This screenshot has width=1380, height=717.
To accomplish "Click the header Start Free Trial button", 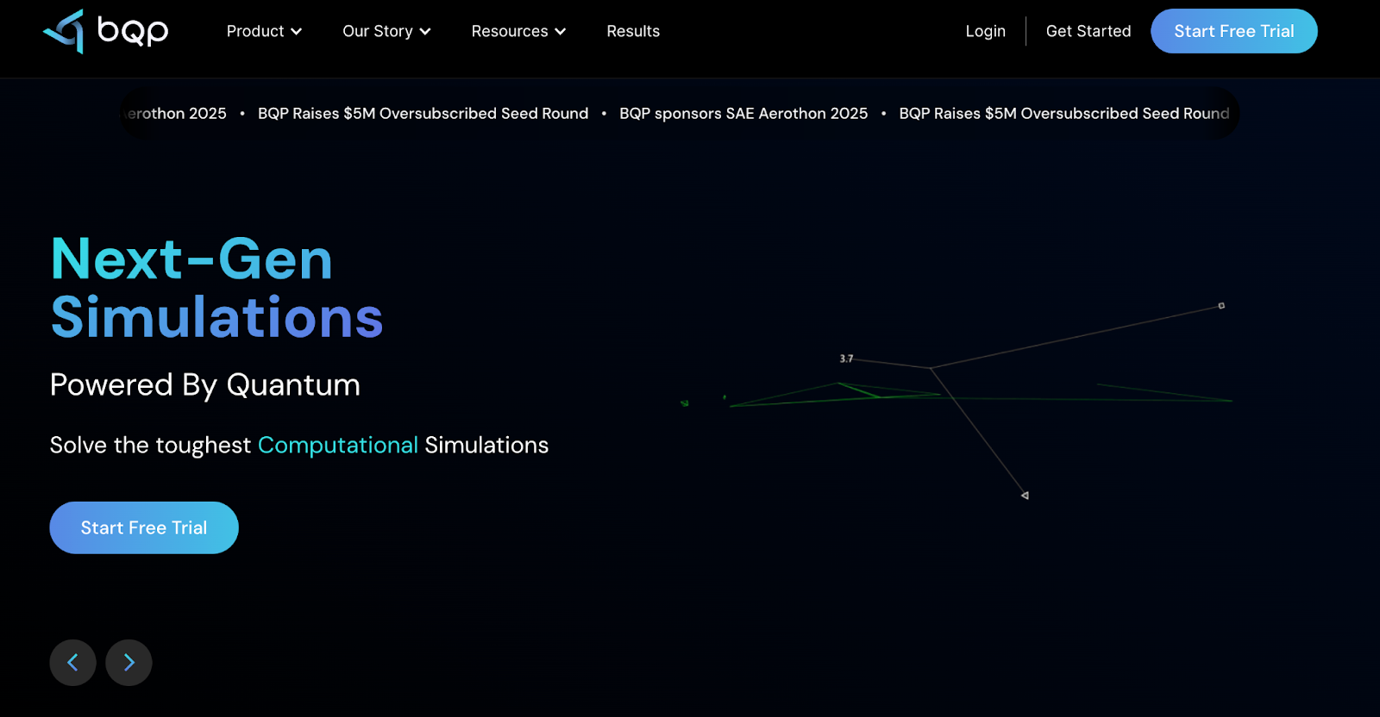I will [1234, 31].
